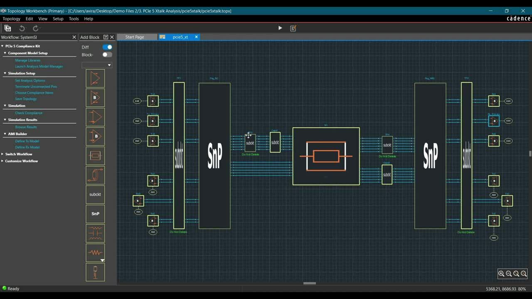Add the second B receiver block

point(95,136)
